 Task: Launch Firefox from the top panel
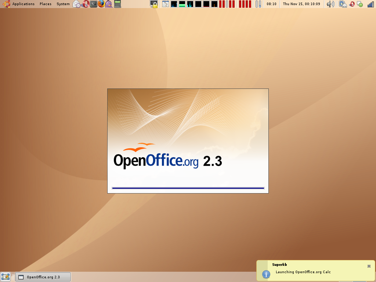pos(101,4)
